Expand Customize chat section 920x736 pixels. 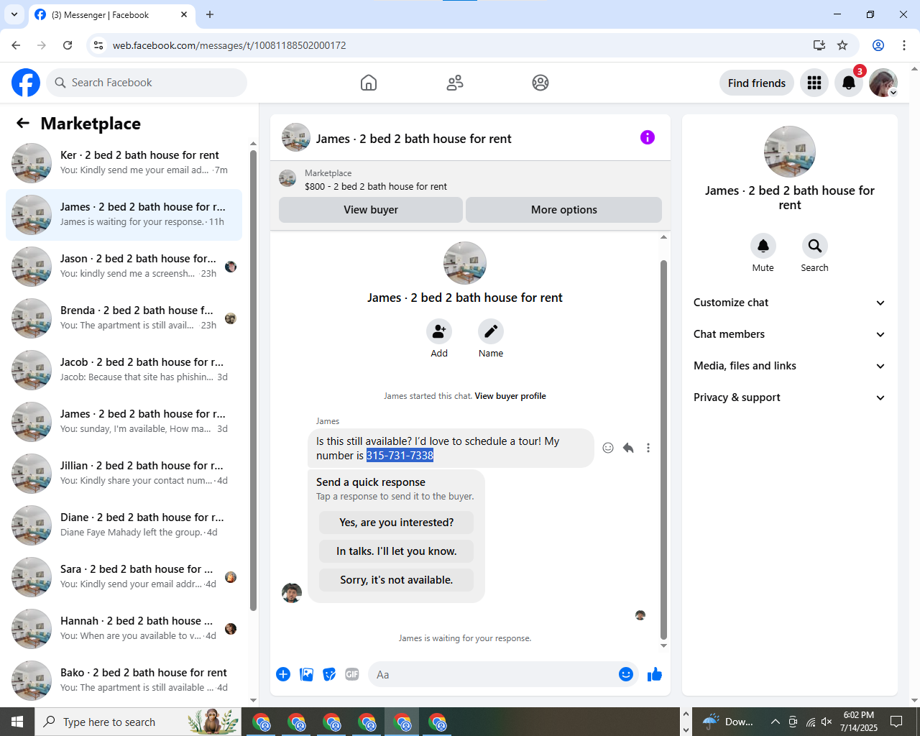[789, 303]
